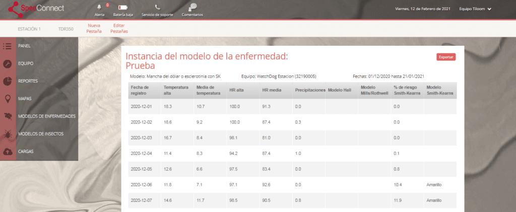Go to EQUIPO section
The image size is (516, 212).
pyautogui.click(x=25, y=63)
